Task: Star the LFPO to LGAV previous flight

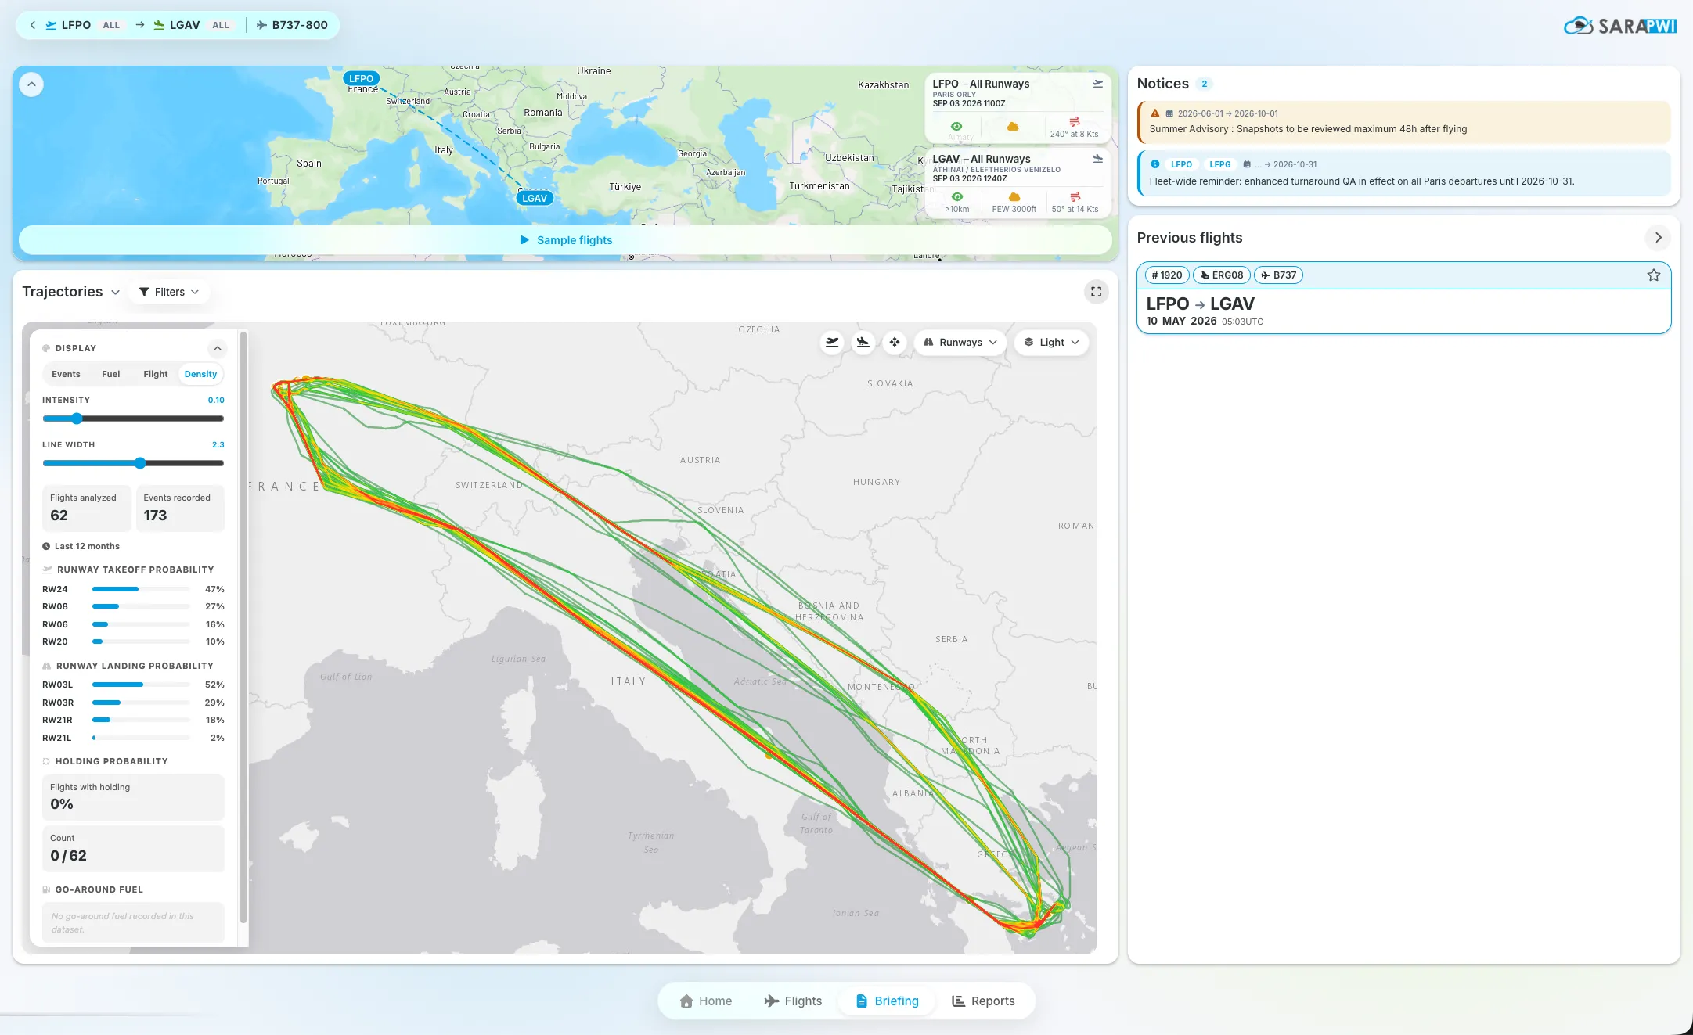Action: coord(1653,275)
